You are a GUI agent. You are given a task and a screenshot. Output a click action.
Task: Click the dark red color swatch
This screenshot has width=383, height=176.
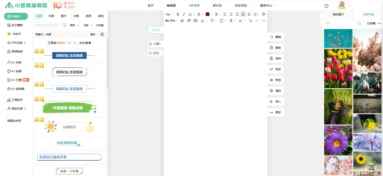click(208, 14)
